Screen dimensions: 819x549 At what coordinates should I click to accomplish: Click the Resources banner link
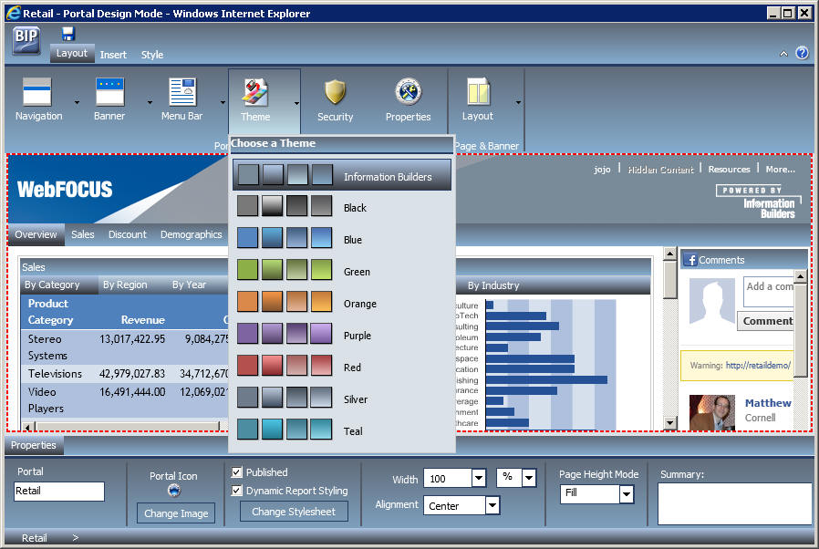(729, 170)
